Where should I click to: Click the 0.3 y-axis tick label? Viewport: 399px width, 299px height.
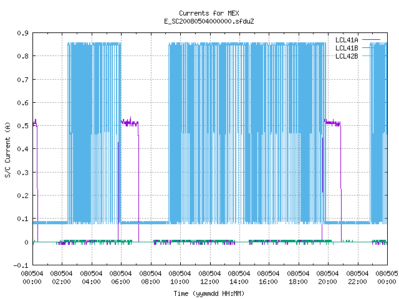(22, 173)
